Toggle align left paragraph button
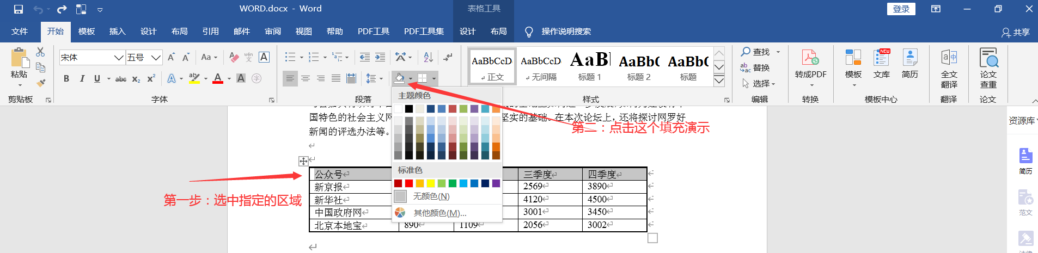 (290, 78)
